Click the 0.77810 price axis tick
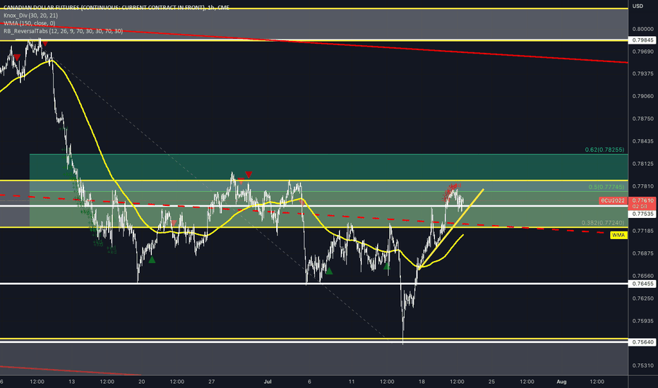This screenshot has width=658, height=388. pyautogui.click(x=643, y=186)
